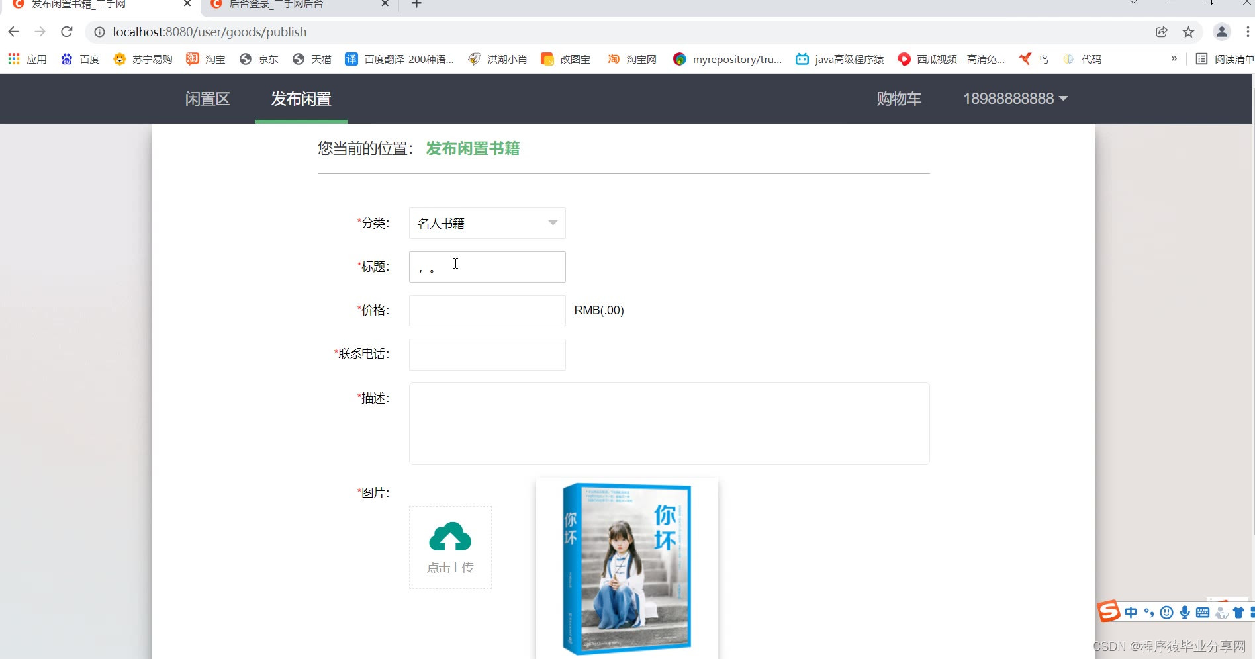Click the upload cloud icon under 图片

[450, 537]
